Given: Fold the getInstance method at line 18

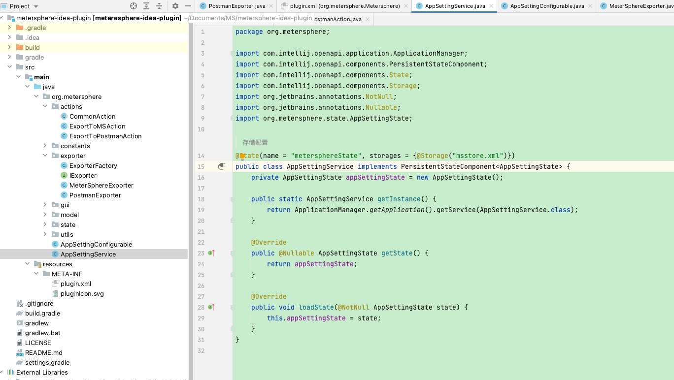Looking at the screenshot, I should point(233,199).
